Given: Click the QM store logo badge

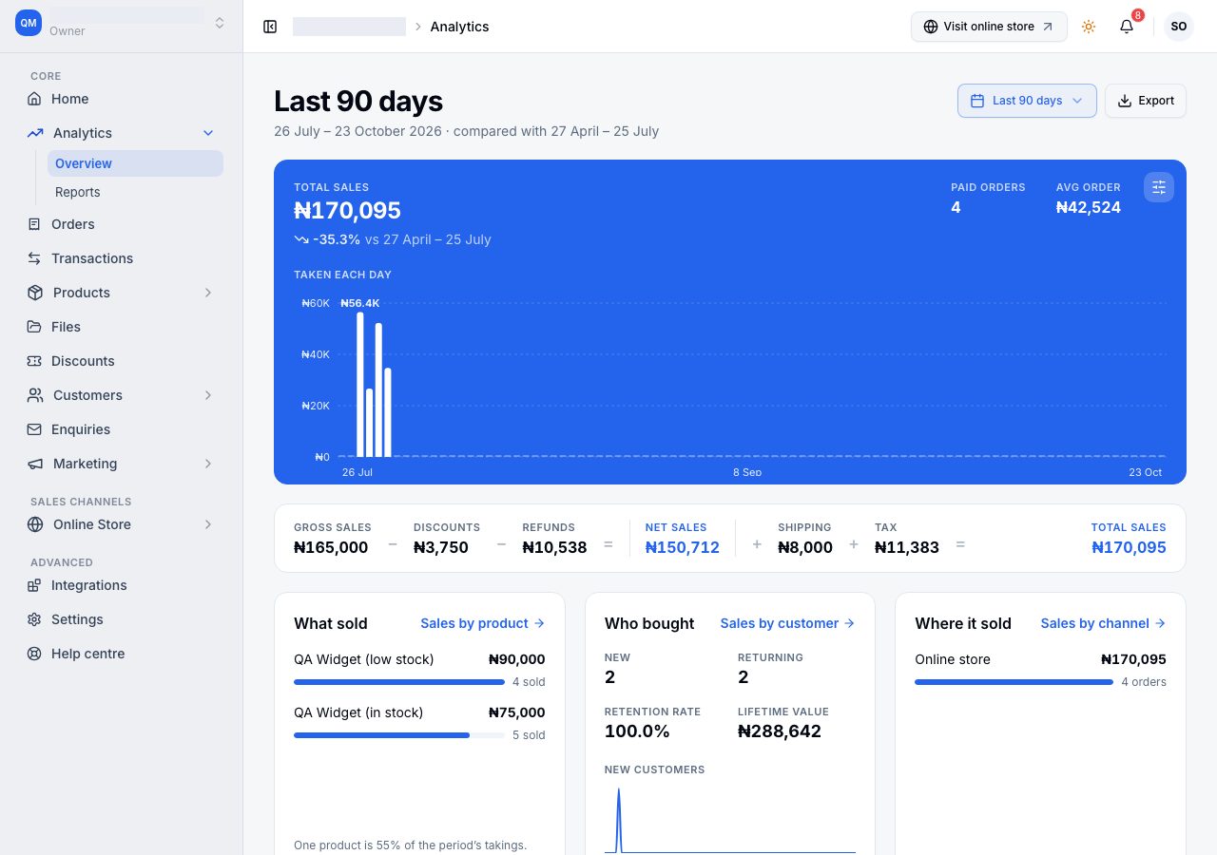Looking at the screenshot, I should (29, 23).
